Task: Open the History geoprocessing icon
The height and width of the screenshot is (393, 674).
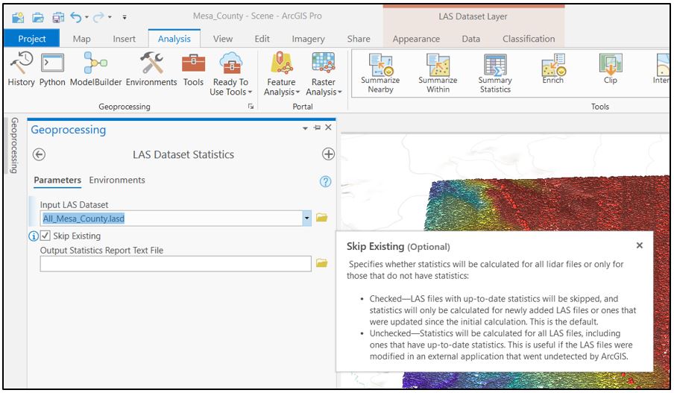Action: 21,69
